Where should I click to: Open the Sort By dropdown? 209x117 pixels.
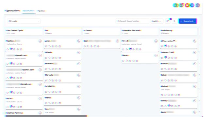(157, 21)
